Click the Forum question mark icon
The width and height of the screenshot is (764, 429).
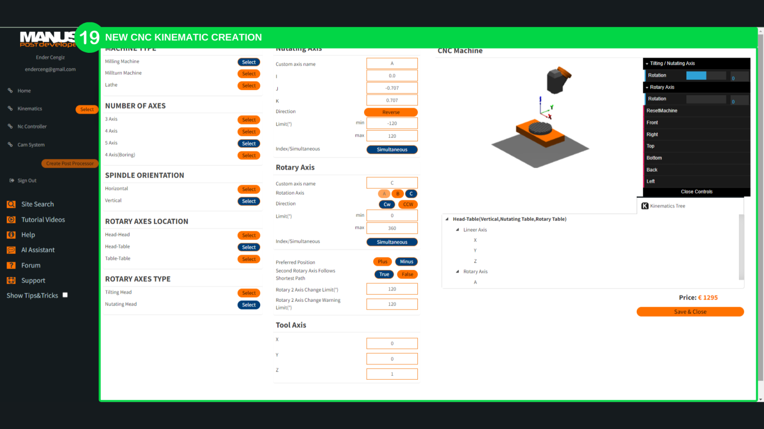point(11,265)
